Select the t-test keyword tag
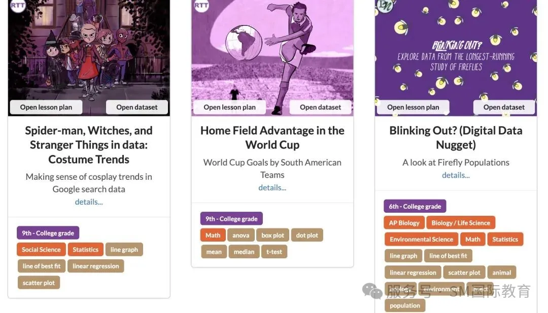 pyautogui.click(x=274, y=252)
